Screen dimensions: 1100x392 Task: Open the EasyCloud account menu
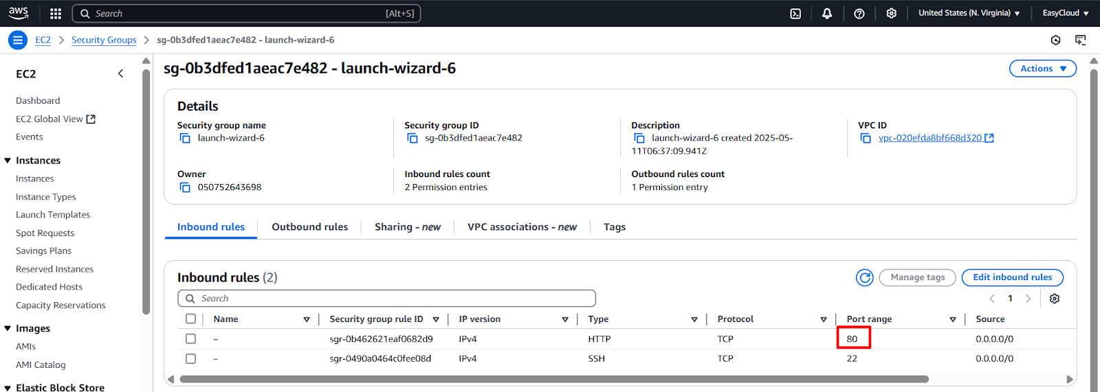pos(1066,13)
